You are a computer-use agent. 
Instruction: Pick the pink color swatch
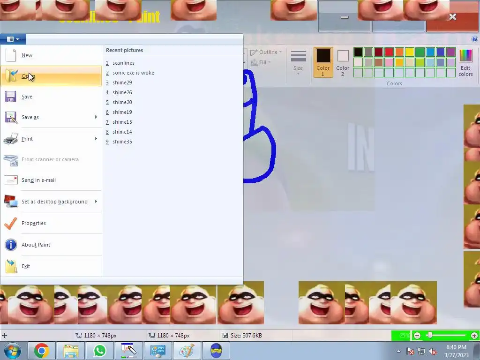coord(389,62)
